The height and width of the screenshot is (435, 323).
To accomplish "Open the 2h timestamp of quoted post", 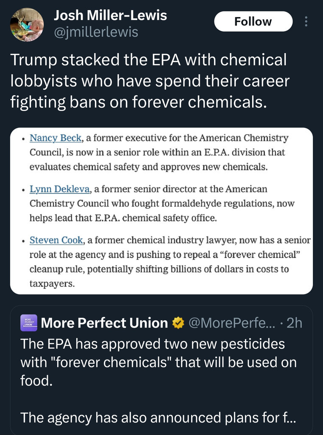I will (x=294, y=323).
